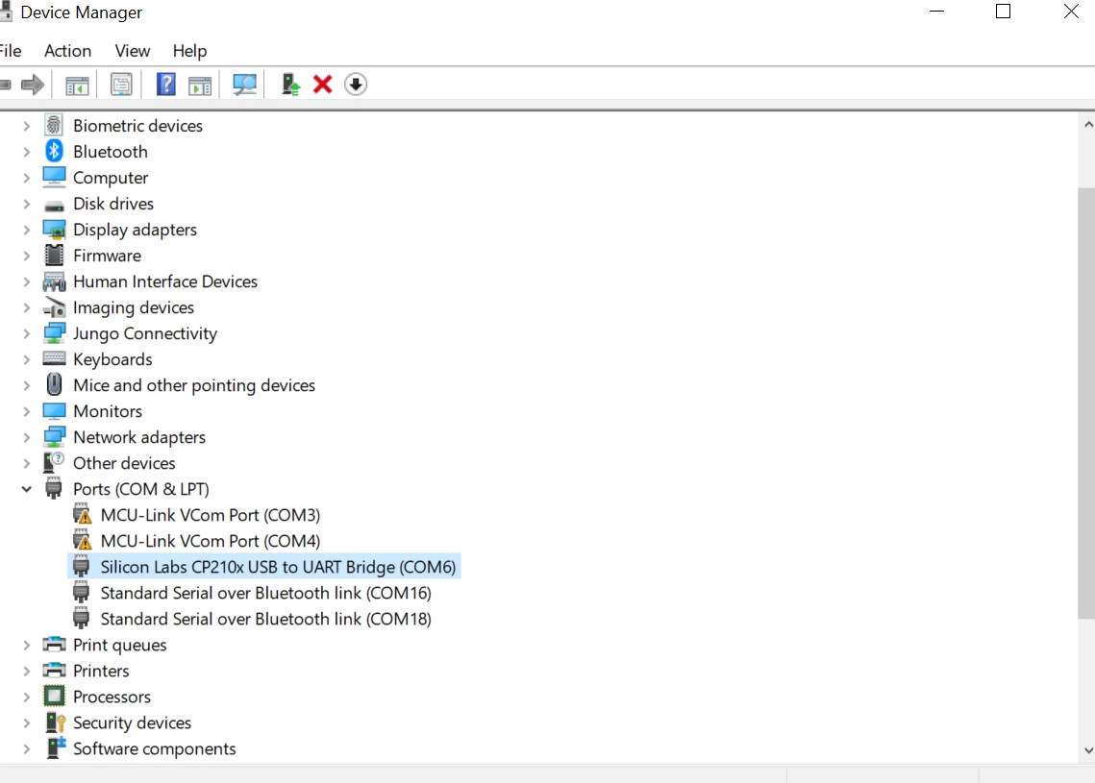Click the Security devices key icon
Image resolution: width=1095 pixels, height=783 pixels.
coord(55,722)
